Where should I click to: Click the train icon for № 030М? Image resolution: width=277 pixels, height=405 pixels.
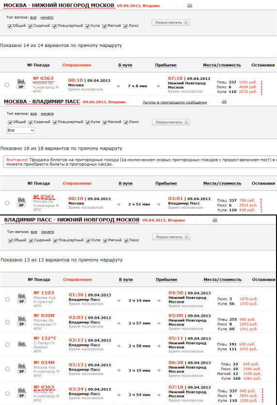pos(22,319)
